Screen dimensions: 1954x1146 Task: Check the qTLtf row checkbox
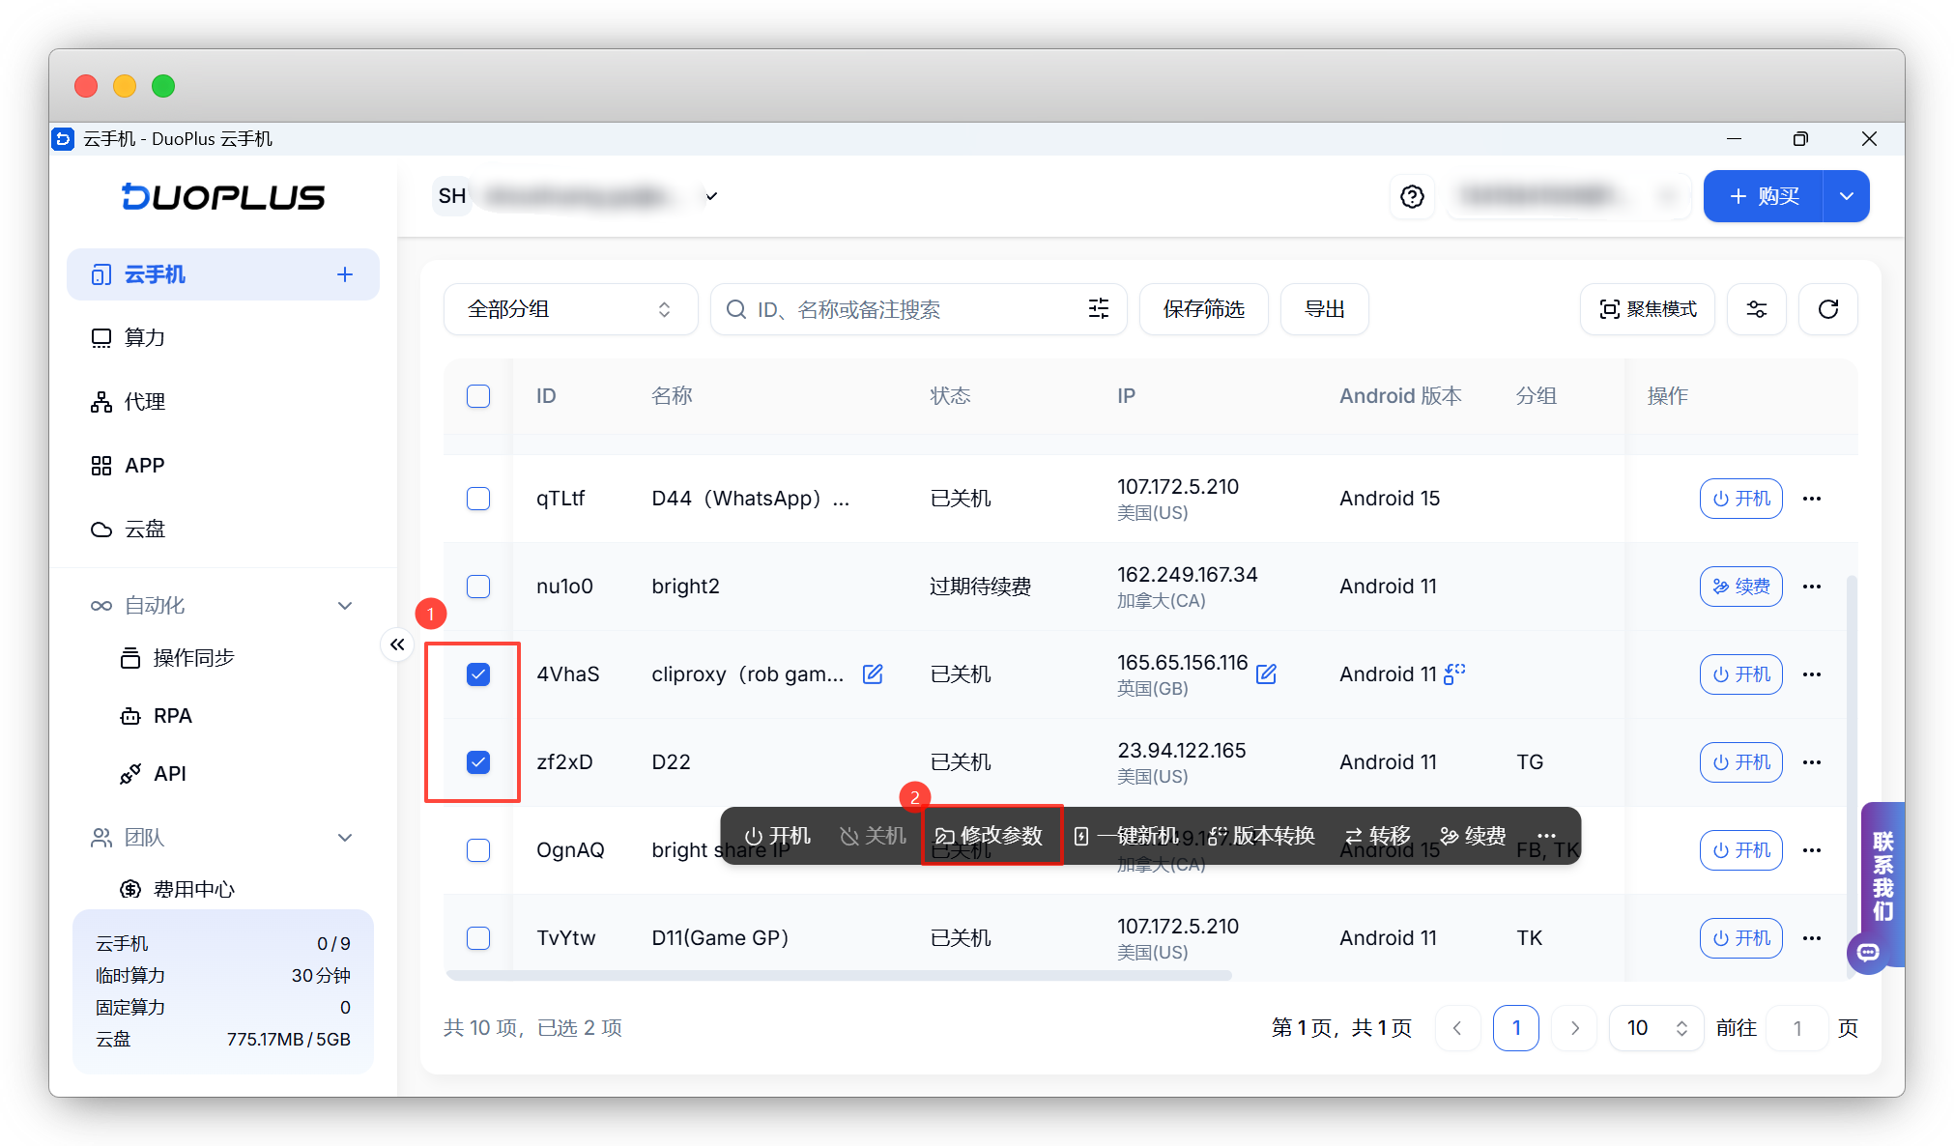(x=478, y=499)
